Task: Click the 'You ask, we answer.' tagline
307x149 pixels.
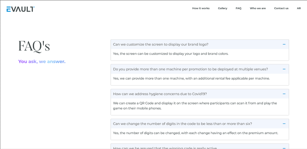Action: pos(42,61)
